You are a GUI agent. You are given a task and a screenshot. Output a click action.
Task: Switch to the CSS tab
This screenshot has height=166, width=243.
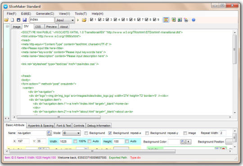point(39,27)
